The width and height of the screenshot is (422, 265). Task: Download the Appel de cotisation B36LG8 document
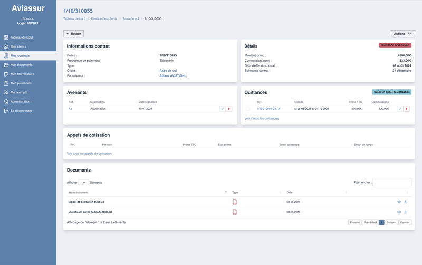click(406, 202)
